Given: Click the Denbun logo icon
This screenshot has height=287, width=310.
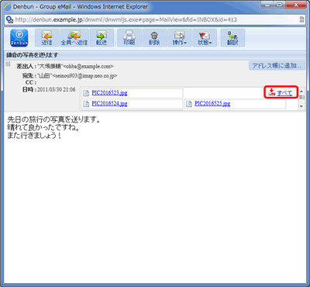Looking at the screenshot, I should tap(19, 38).
